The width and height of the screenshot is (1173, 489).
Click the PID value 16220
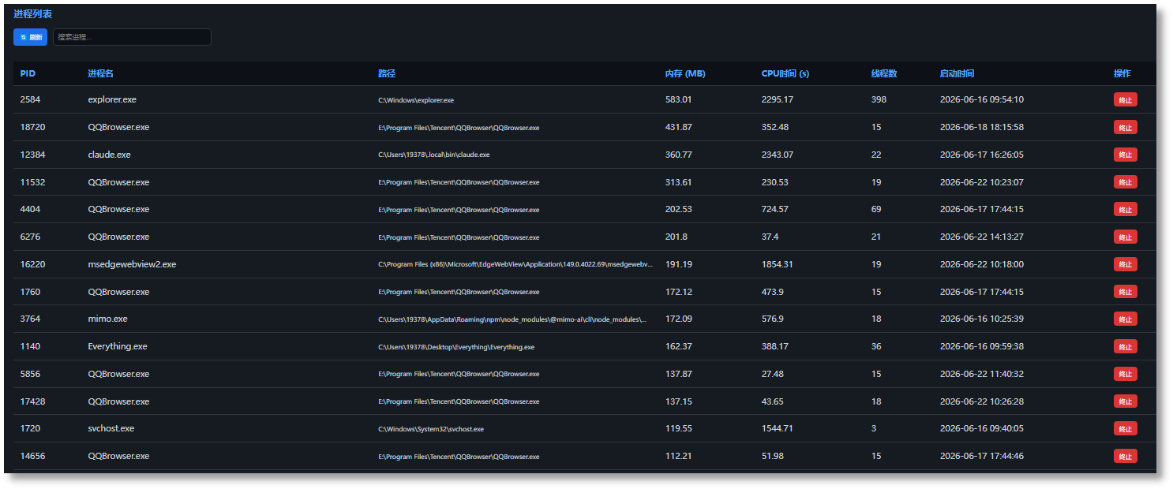coord(32,264)
